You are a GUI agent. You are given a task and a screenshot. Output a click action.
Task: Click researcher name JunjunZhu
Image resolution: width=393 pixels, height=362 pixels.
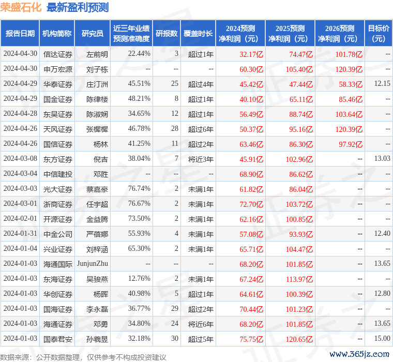(93, 264)
